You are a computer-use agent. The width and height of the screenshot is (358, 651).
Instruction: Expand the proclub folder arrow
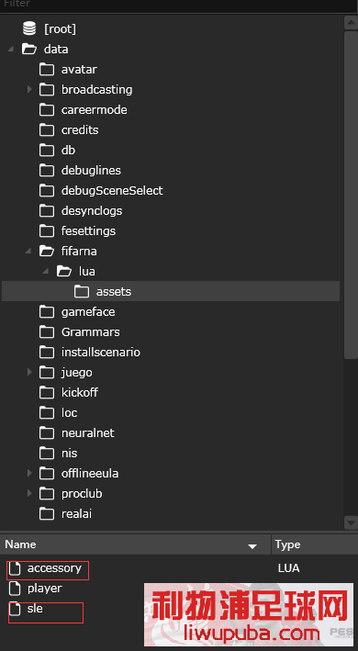[29, 493]
